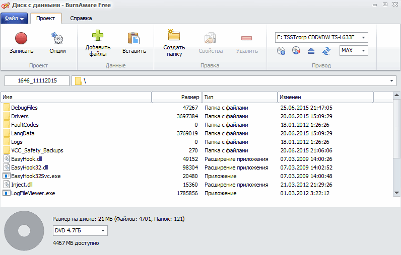Click the 4467 МБ доступно text
The width and height of the screenshot is (401, 255).
tap(76, 243)
